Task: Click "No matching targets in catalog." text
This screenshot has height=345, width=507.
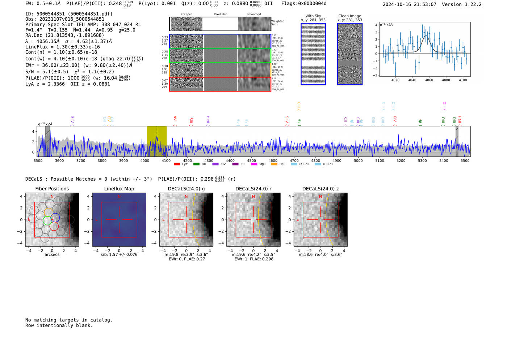Action: point(69,320)
